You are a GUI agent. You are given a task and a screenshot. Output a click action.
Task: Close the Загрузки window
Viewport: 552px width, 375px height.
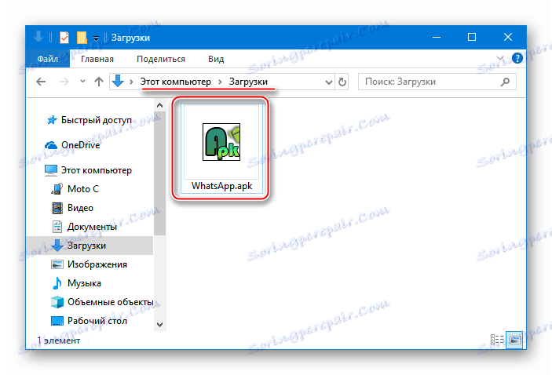tap(508, 37)
